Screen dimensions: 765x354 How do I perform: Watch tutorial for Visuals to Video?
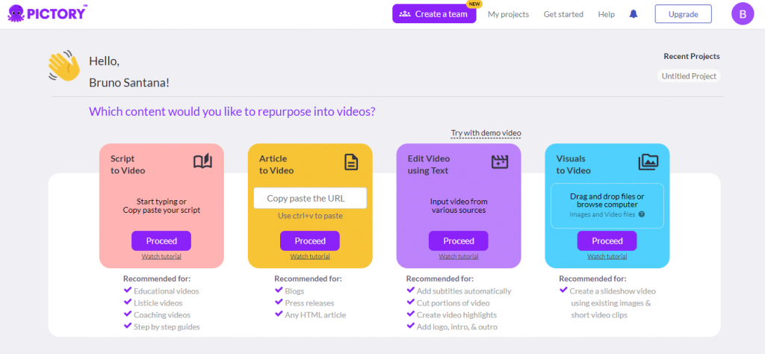(x=607, y=256)
